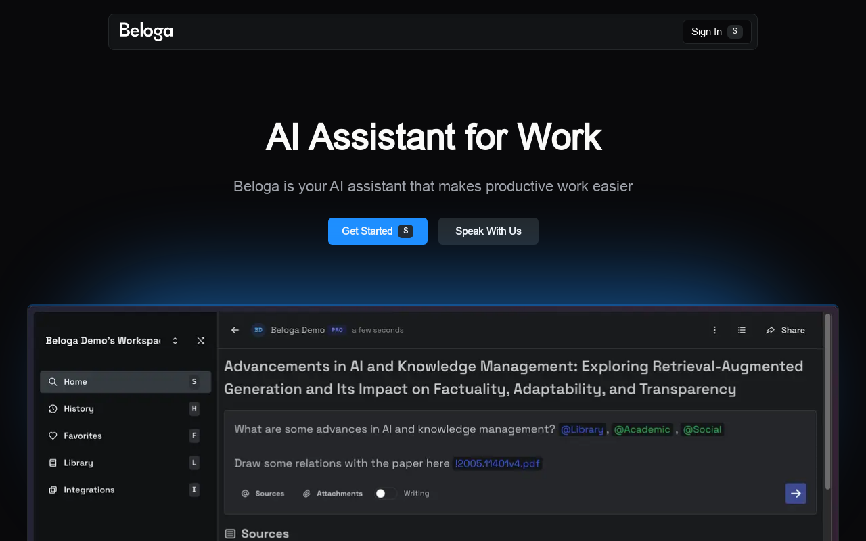
Task: Click the Sign In button
Action: [x=716, y=32]
